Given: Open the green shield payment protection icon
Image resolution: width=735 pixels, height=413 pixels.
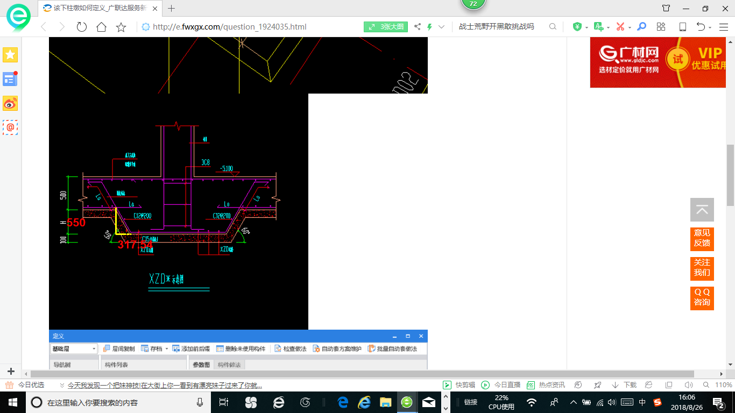Looking at the screenshot, I should pos(577,26).
